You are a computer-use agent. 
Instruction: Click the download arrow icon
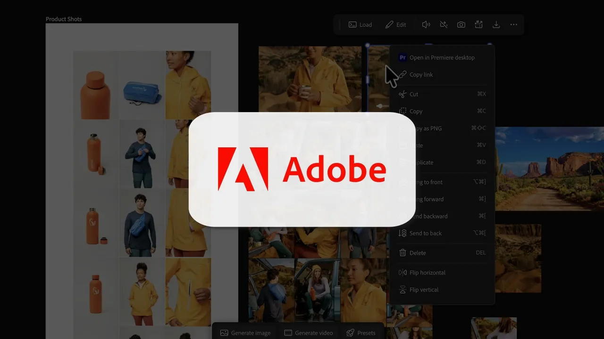(x=496, y=24)
